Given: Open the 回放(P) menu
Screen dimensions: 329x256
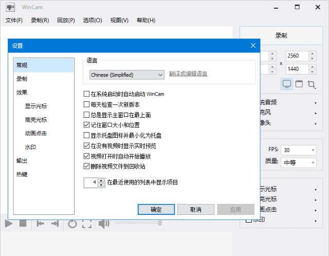Looking at the screenshot, I should click(66, 20).
